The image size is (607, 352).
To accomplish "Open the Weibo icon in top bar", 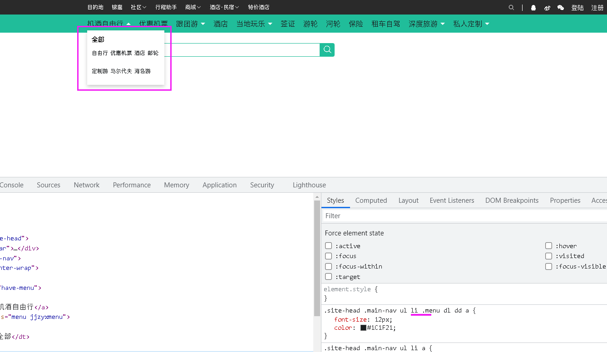I will pos(547,7).
